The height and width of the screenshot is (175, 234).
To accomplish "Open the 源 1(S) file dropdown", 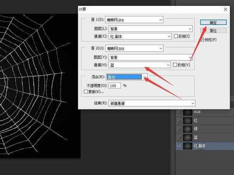I will 134,20.
